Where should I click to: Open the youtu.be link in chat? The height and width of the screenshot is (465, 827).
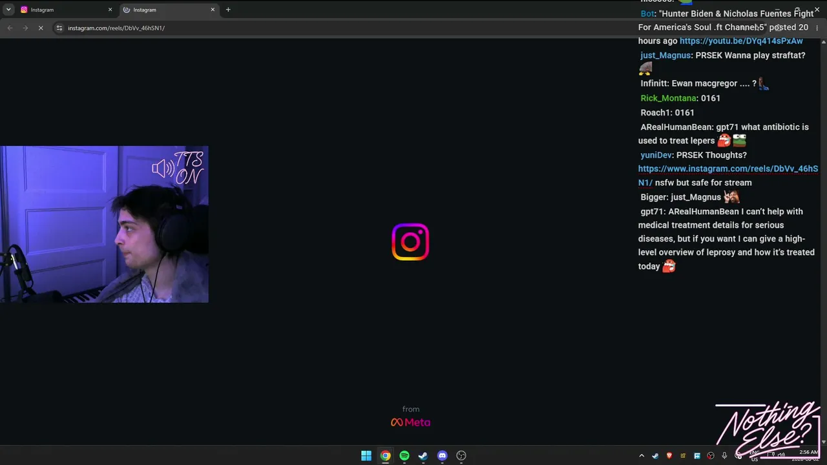click(x=741, y=41)
